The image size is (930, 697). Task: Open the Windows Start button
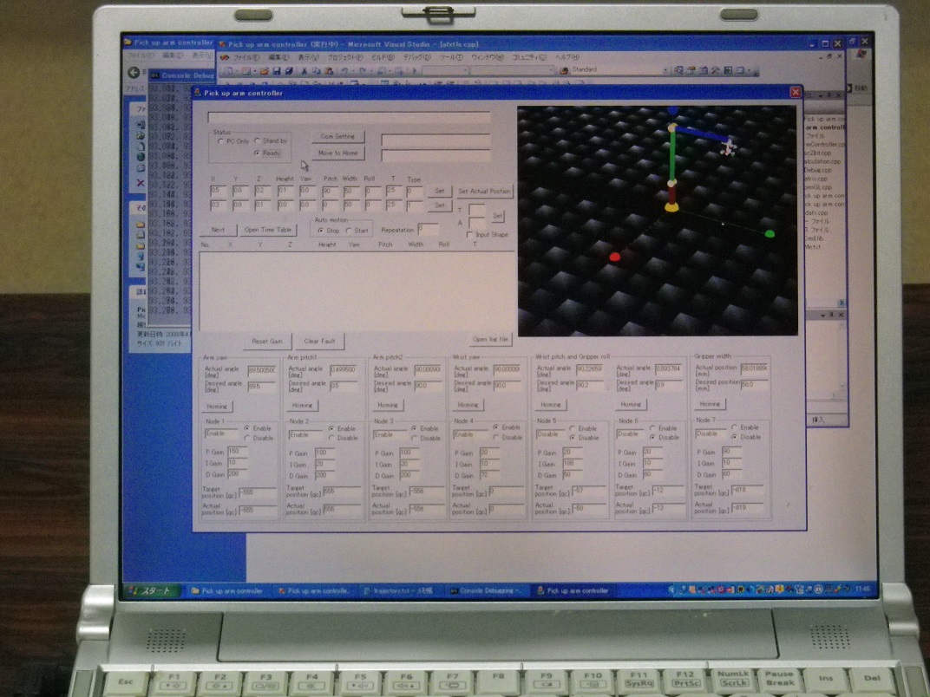coord(152,590)
